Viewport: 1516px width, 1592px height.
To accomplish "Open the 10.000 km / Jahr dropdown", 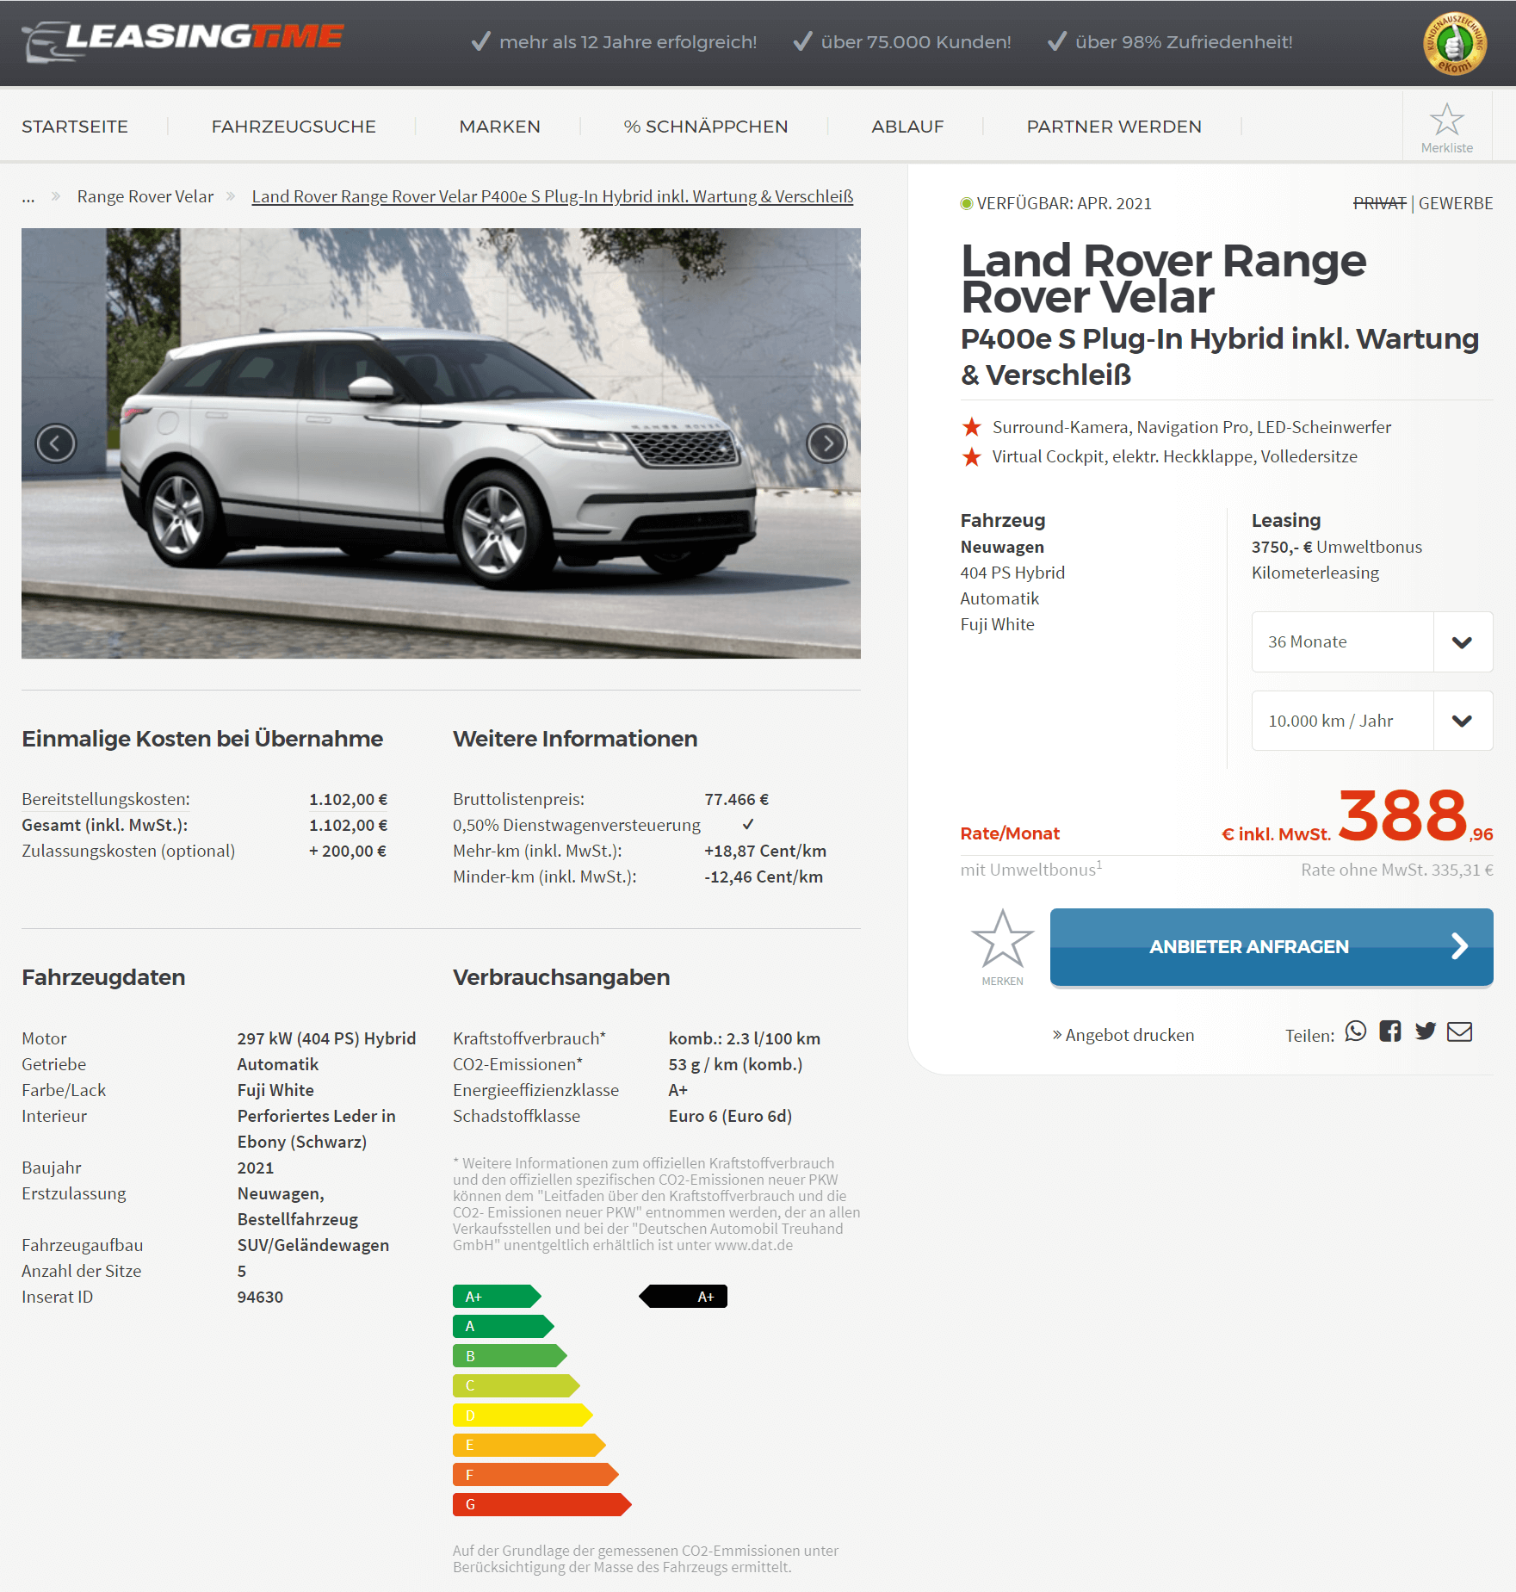I will [x=1372, y=721].
